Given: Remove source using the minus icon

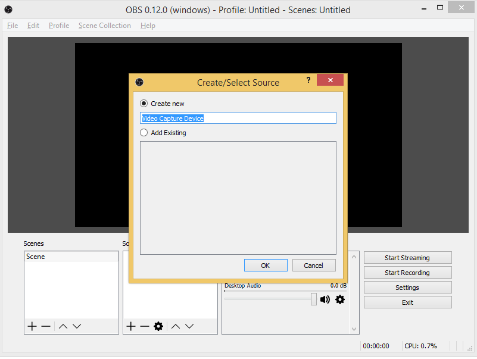Looking at the screenshot, I should click(x=144, y=326).
